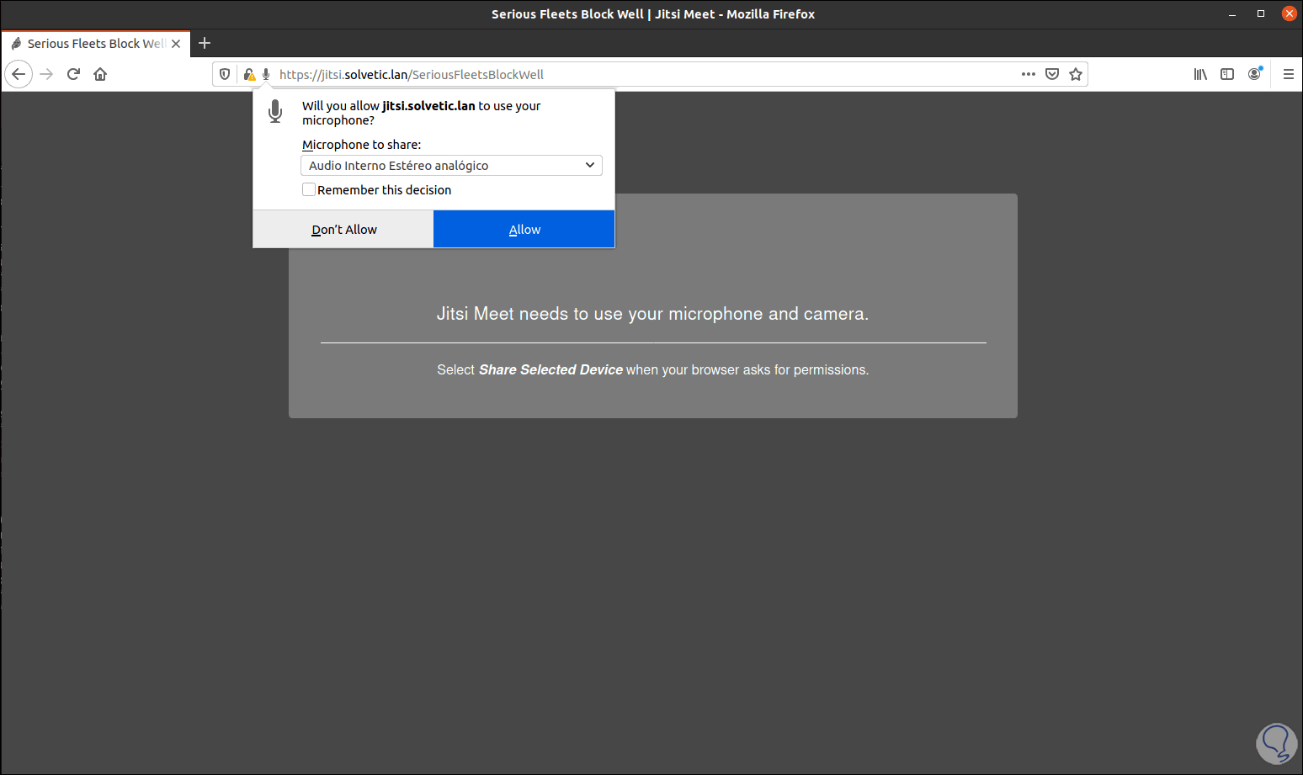Viewport: 1303px width, 775px height.
Task: Open the Firefox account menu
Action: [x=1254, y=74]
